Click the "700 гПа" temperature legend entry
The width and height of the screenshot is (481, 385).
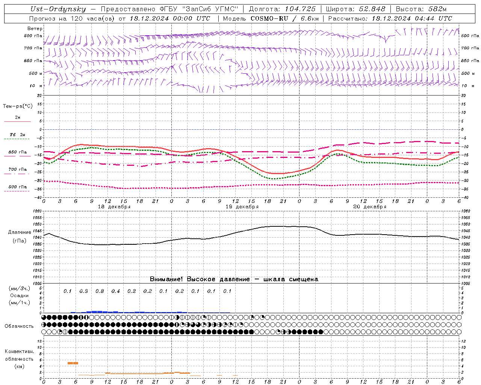click(18, 169)
